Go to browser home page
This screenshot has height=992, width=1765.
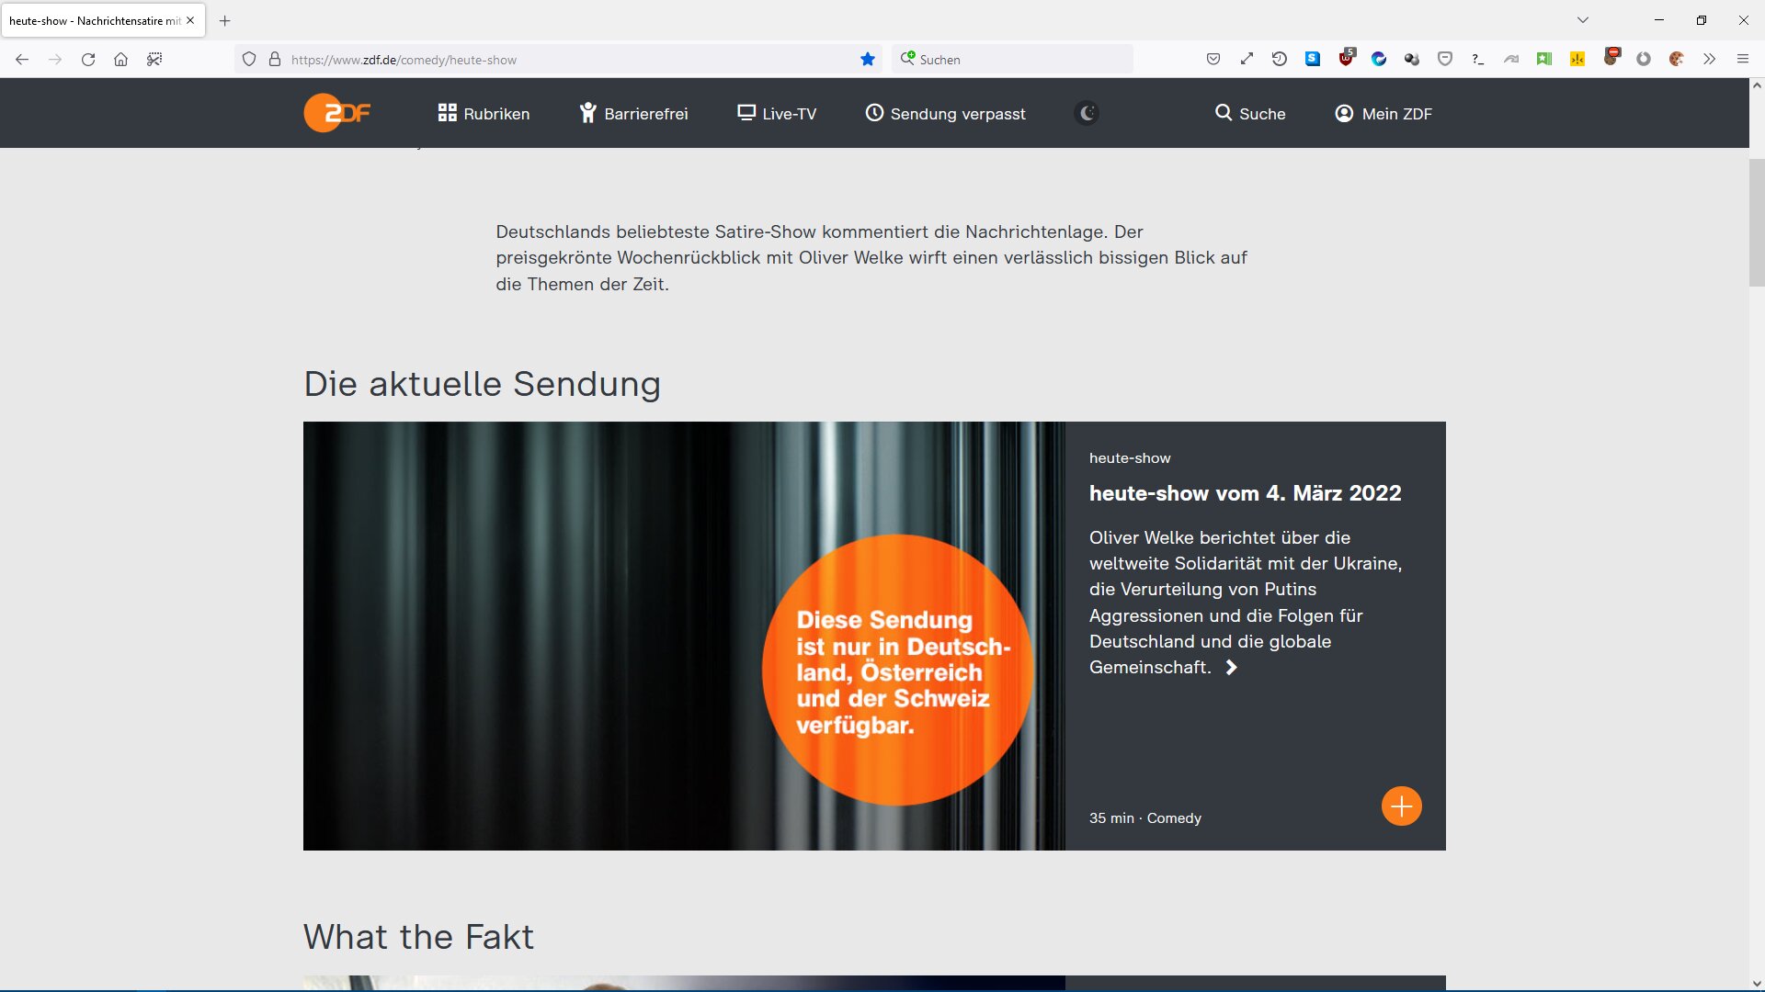(120, 60)
